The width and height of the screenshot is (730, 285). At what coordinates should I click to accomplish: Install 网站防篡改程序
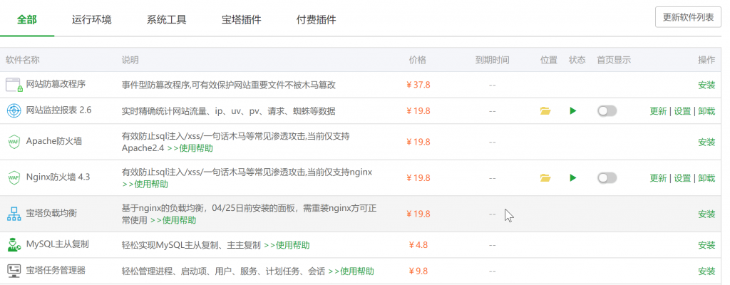tap(706, 85)
